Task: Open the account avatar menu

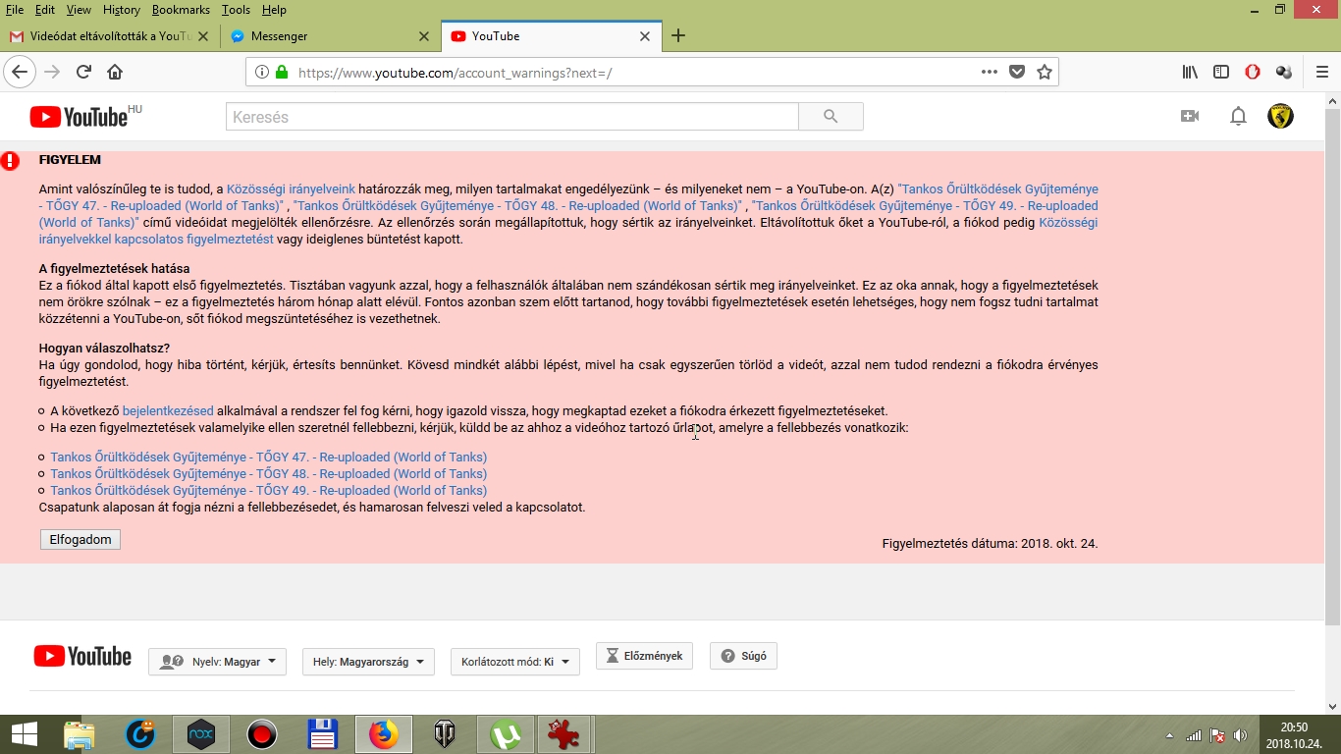Action: pos(1280,116)
